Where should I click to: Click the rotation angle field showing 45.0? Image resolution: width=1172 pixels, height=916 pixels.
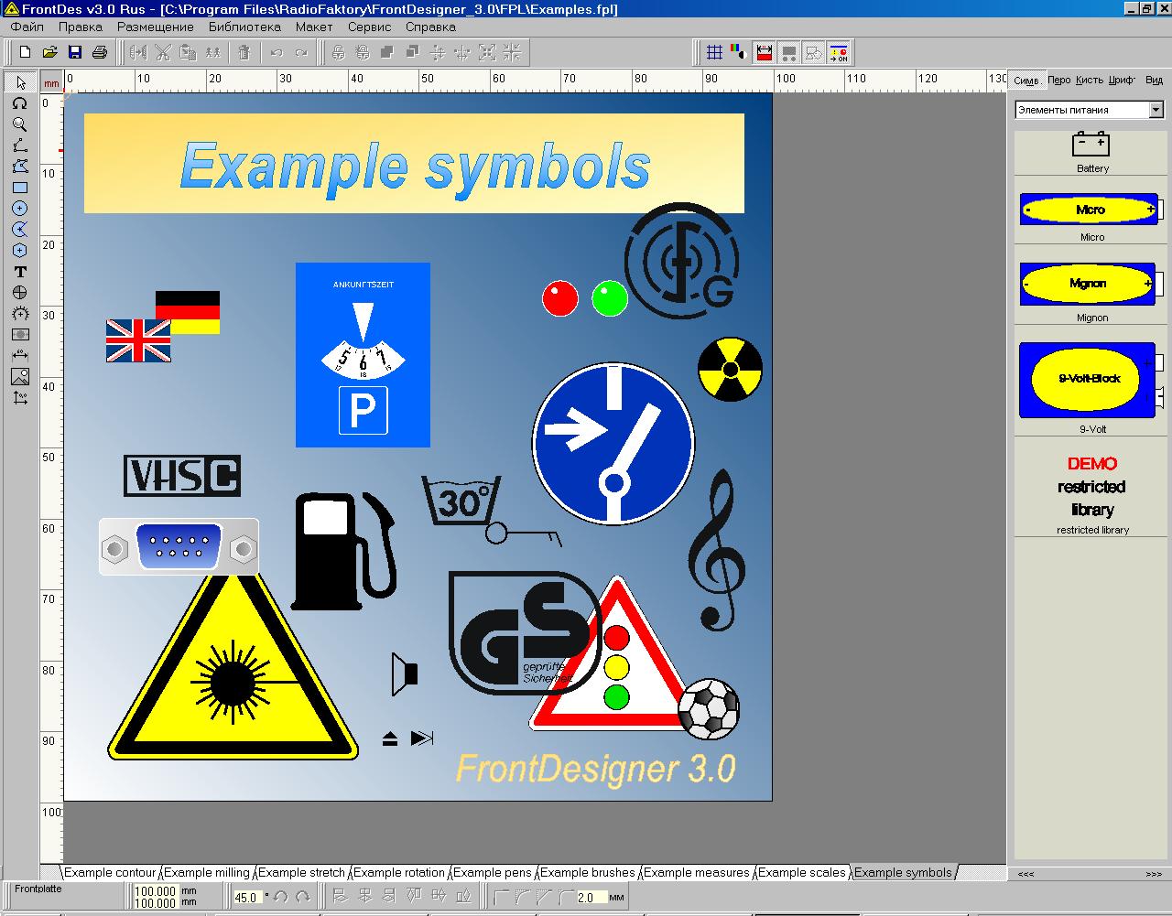[x=247, y=898]
